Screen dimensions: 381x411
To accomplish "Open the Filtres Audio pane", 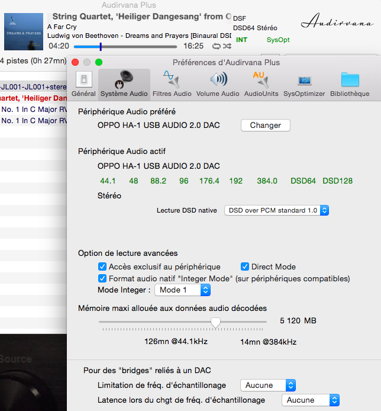I will 172,84.
